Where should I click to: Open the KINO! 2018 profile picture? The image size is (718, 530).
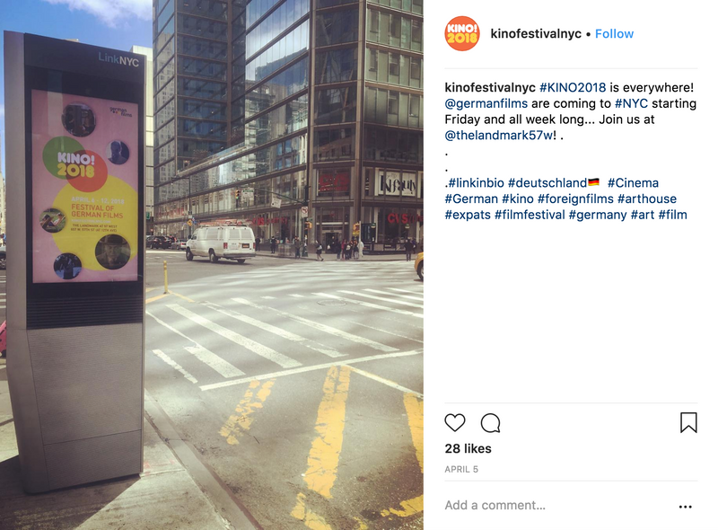462,33
